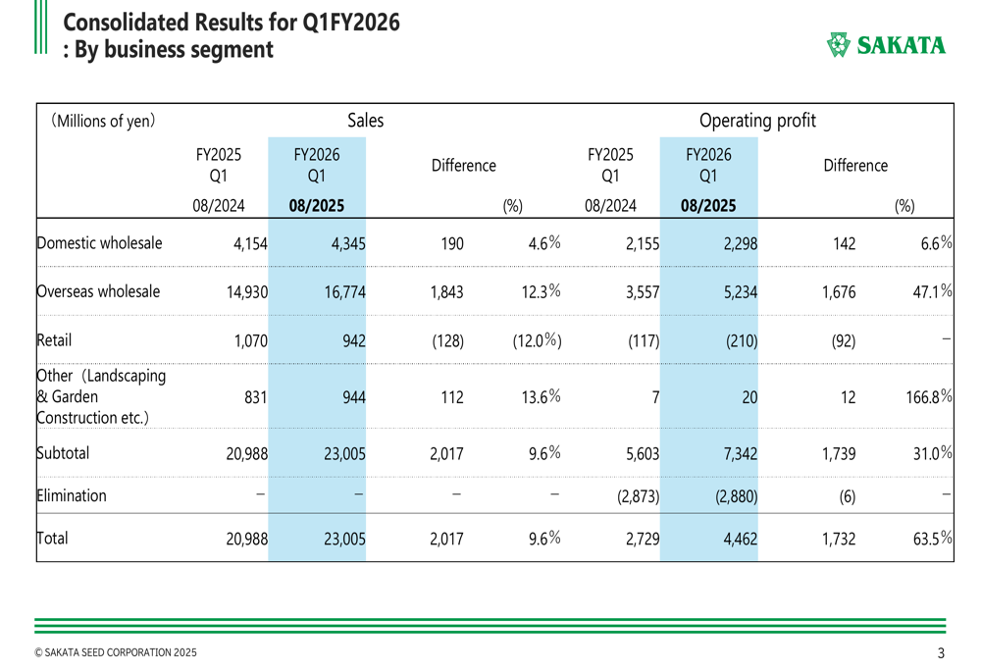Viewport: 981px width, 672px height.
Task: Select the "Operating profit" column group header
Action: [756, 121]
